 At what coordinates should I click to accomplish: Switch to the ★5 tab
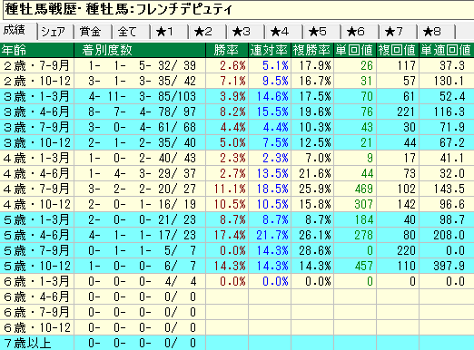pos(322,32)
